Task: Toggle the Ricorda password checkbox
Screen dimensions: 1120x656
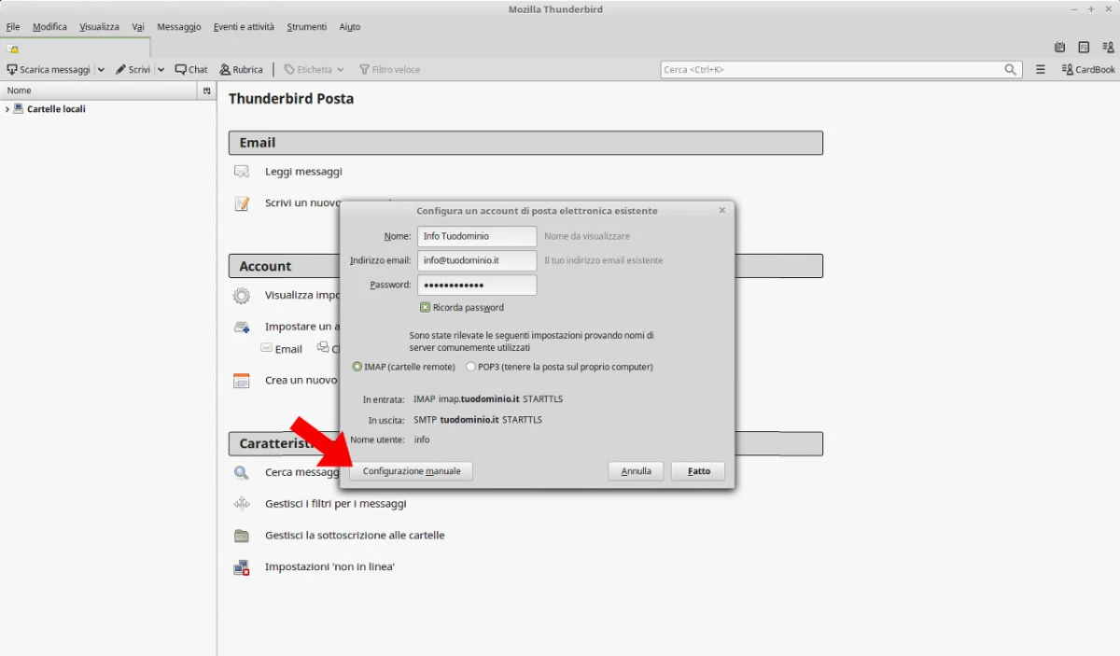Action: [425, 307]
